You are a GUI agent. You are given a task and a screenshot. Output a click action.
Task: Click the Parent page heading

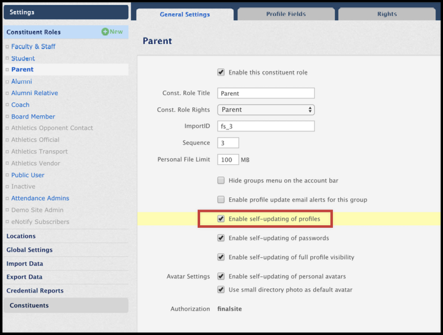(157, 41)
